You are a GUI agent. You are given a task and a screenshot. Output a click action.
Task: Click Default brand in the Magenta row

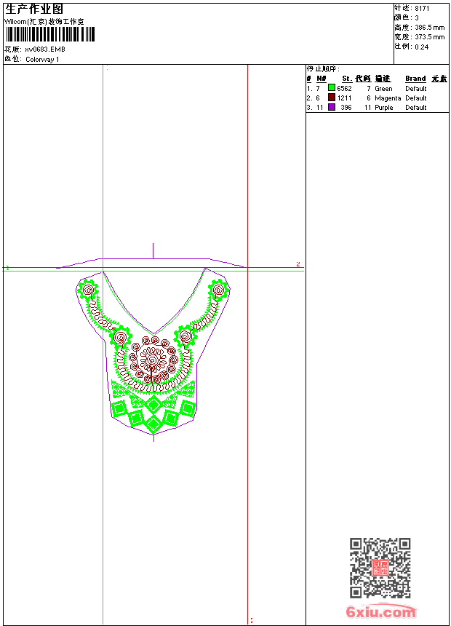click(x=416, y=98)
